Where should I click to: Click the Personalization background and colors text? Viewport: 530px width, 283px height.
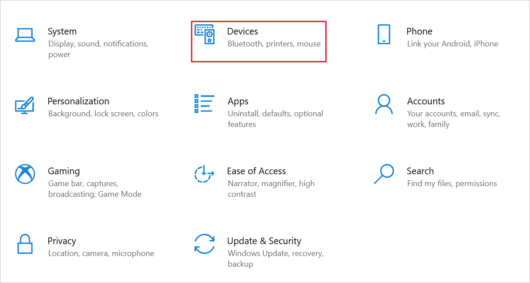point(103,114)
